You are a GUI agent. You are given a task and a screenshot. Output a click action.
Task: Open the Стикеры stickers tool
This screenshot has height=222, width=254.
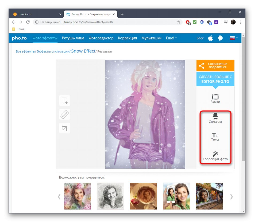(215, 118)
